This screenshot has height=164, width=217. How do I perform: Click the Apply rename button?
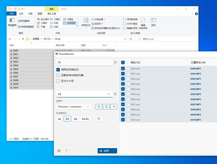104,151
